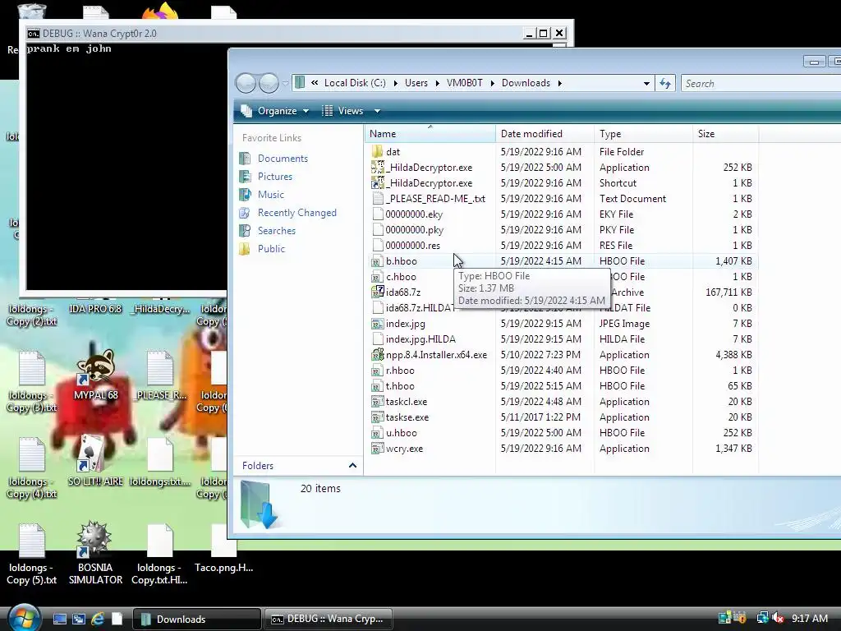
Task: Select t.hboo file icon
Action: point(378,386)
